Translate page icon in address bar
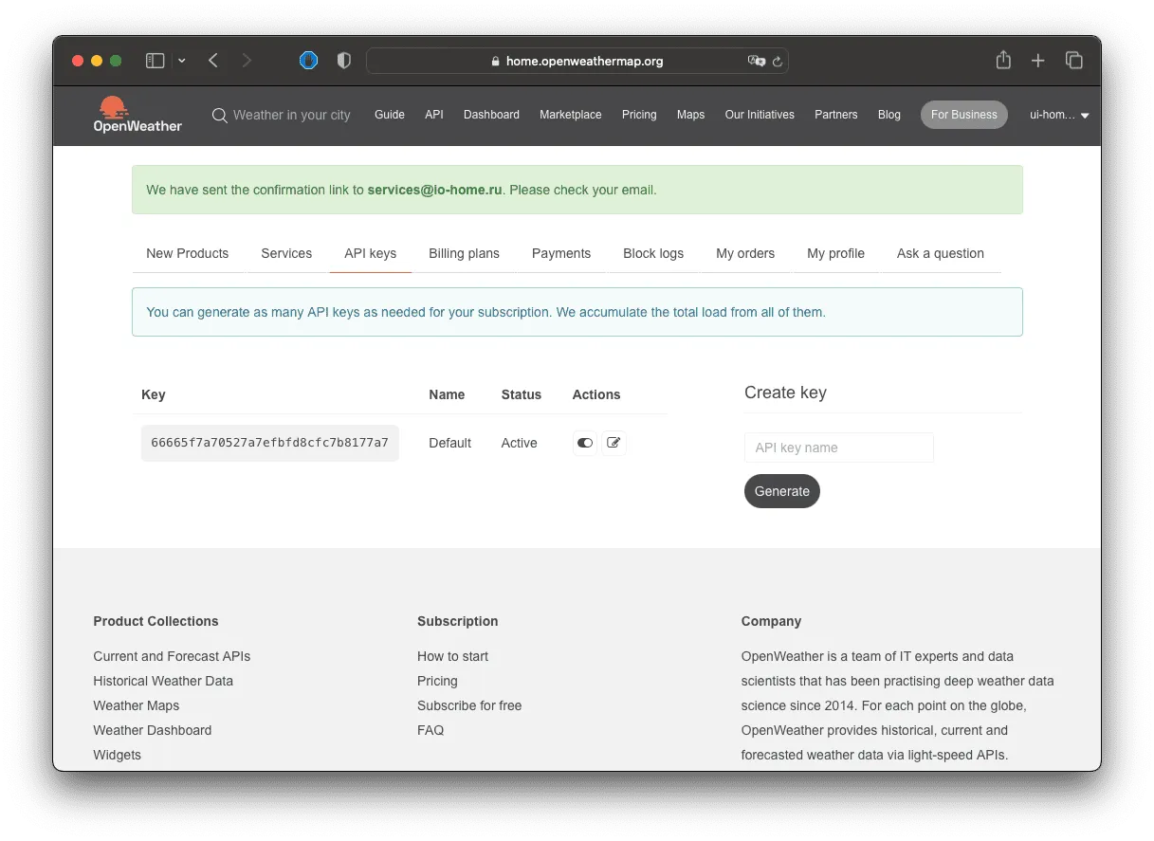The height and width of the screenshot is (841, 1154). (756, 61)
